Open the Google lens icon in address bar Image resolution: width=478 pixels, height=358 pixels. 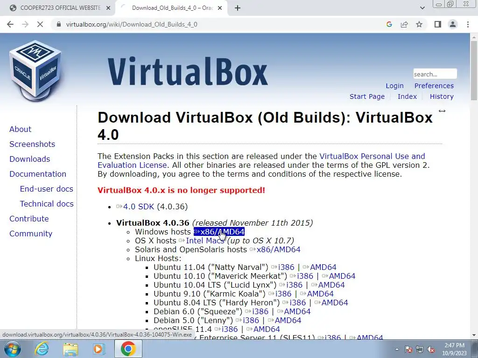[389, 24]
